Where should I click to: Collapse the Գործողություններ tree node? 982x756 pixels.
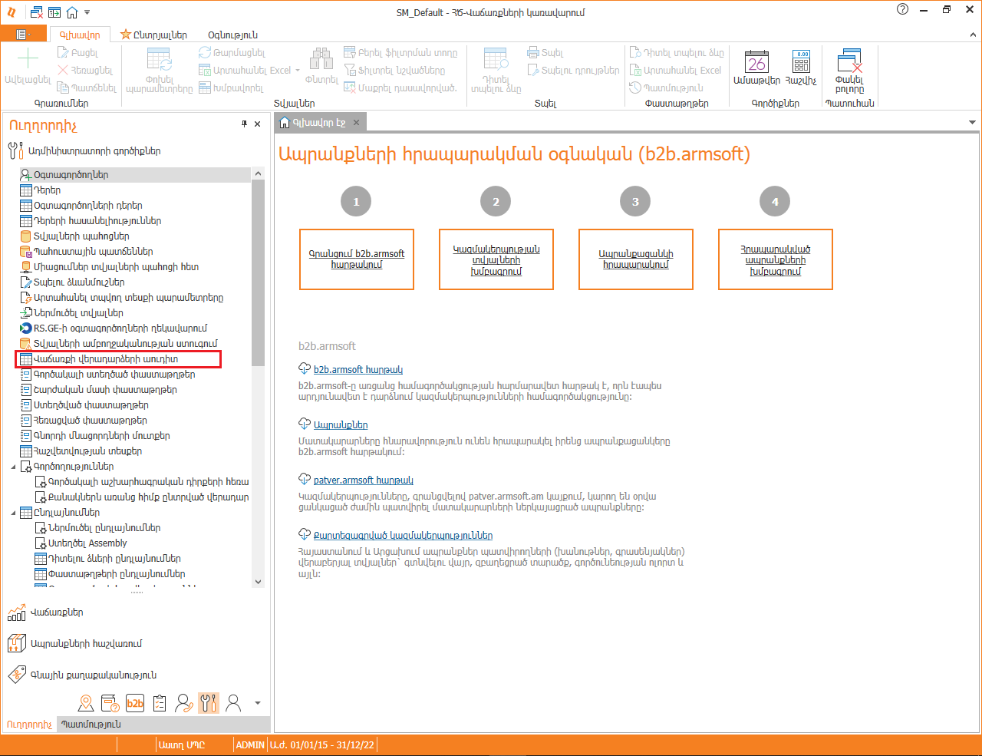tap(13, 467)
